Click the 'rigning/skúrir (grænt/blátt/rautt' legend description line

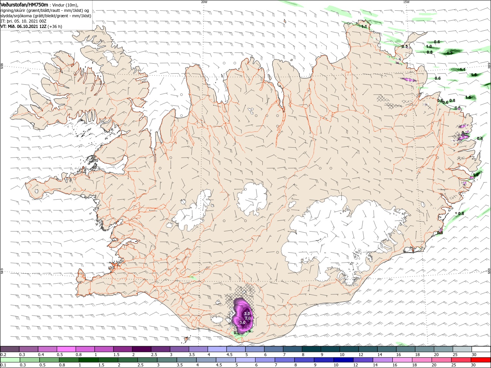45,10
